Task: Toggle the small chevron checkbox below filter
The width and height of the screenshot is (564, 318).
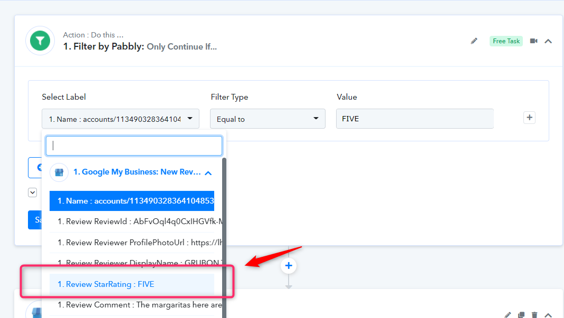Action: (x=32, y=192)
